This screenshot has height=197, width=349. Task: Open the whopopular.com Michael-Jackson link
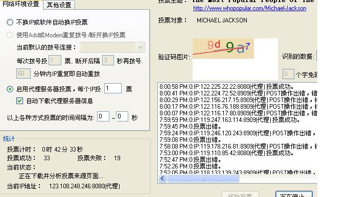click(x=249, y=8)
